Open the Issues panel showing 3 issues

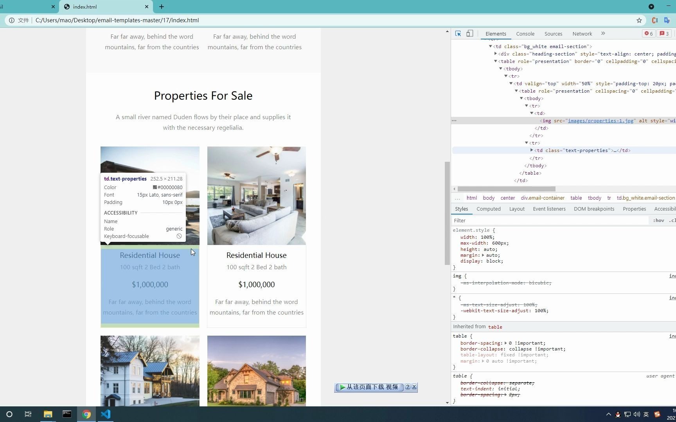pos(664,34)
